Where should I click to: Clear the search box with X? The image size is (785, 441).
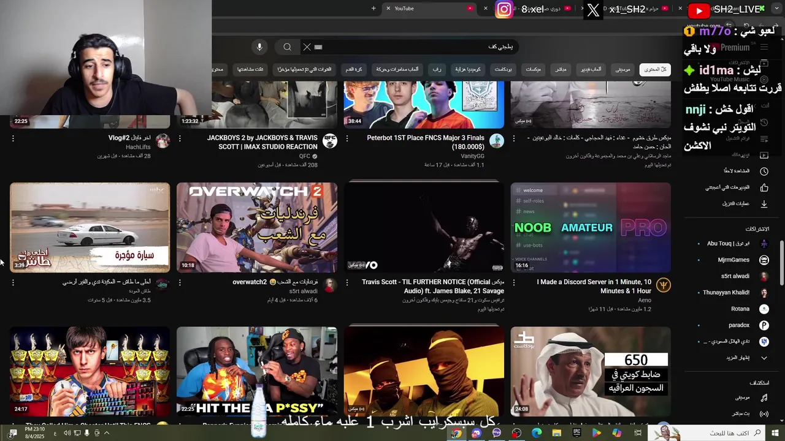coord(307,47)
